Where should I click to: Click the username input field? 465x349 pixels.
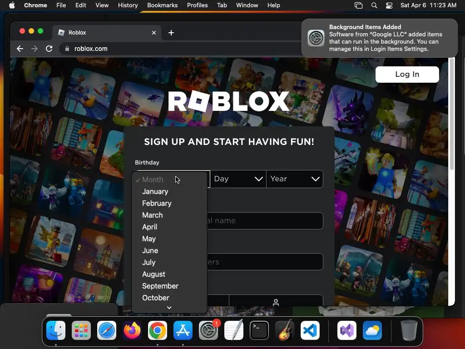[265, 221]
